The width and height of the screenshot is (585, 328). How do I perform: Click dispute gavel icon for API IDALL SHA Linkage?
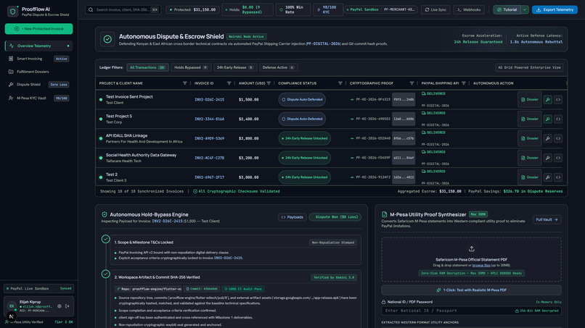click(548, 138)
